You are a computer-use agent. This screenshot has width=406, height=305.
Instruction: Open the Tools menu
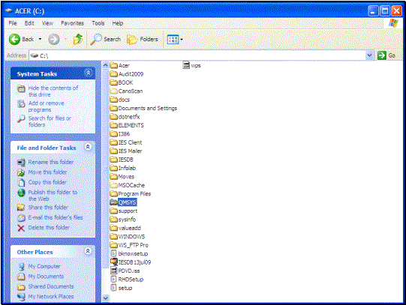(x=98, y=23)
